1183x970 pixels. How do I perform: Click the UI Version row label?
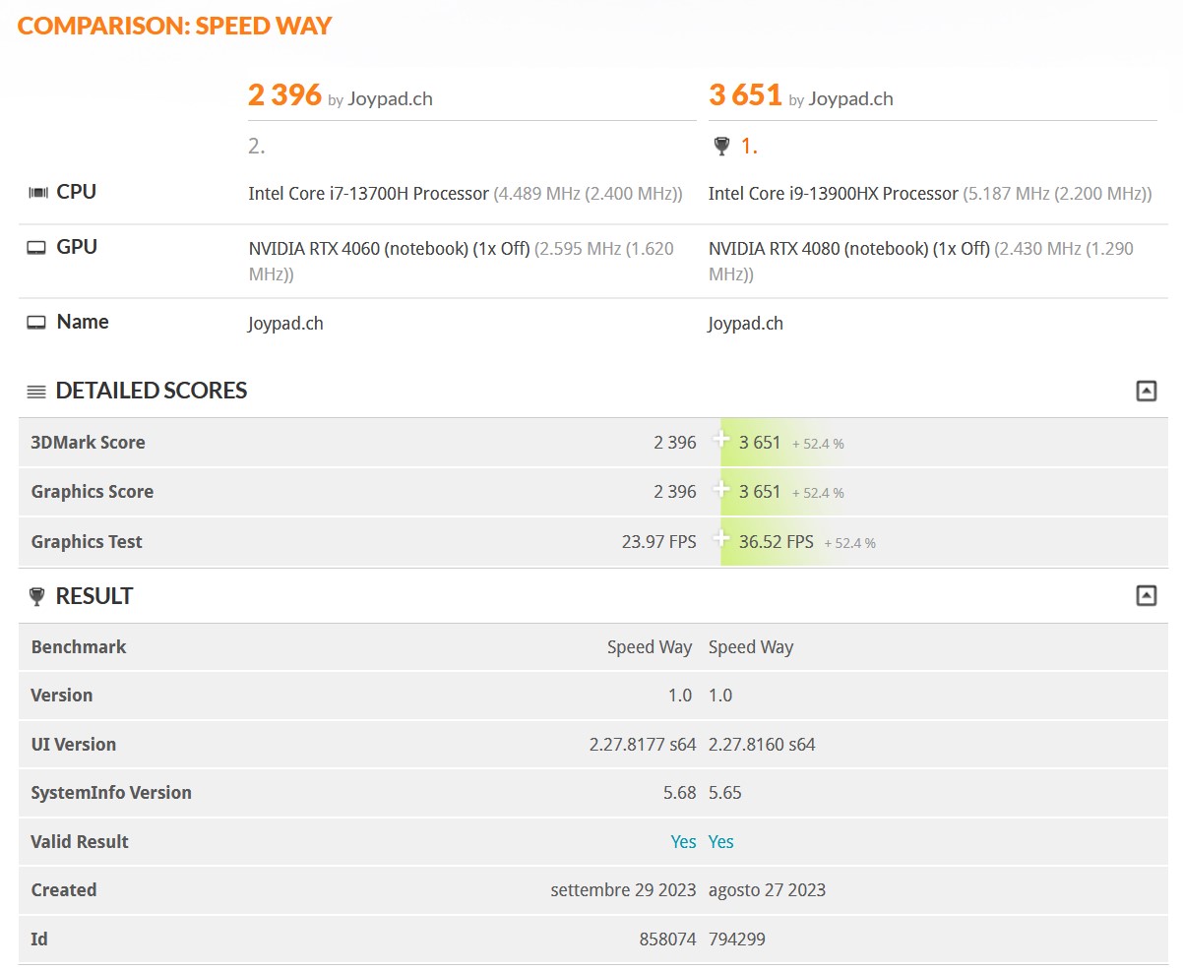(74, 745)
